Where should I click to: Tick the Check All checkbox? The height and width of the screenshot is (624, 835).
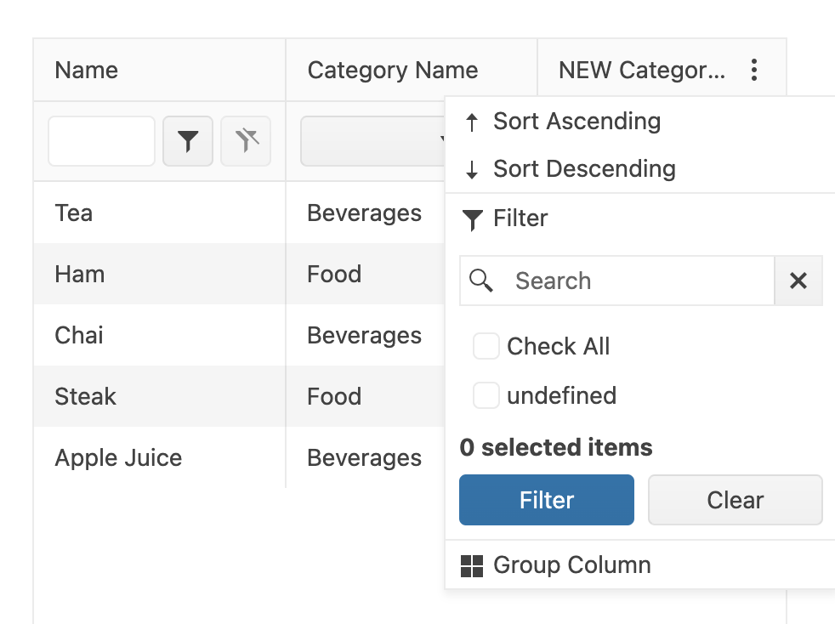click(486, 347)
